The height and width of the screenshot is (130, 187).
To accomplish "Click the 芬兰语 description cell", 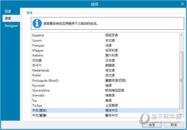I will [x=110, y=41].
